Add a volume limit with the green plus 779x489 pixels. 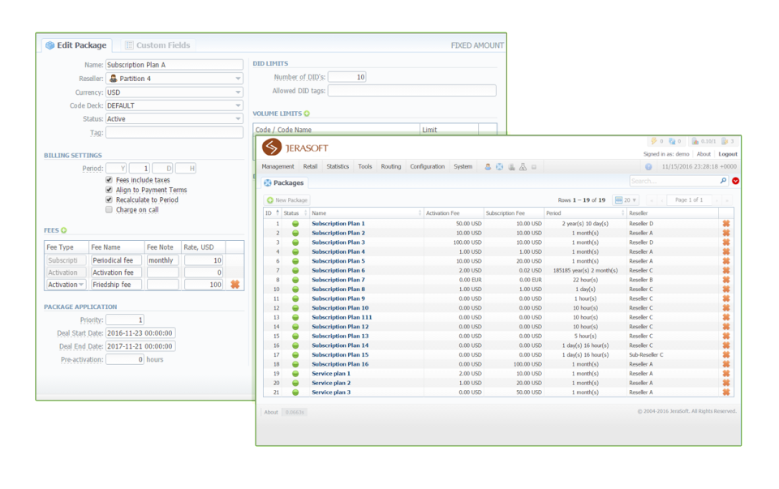click(307, 114)
